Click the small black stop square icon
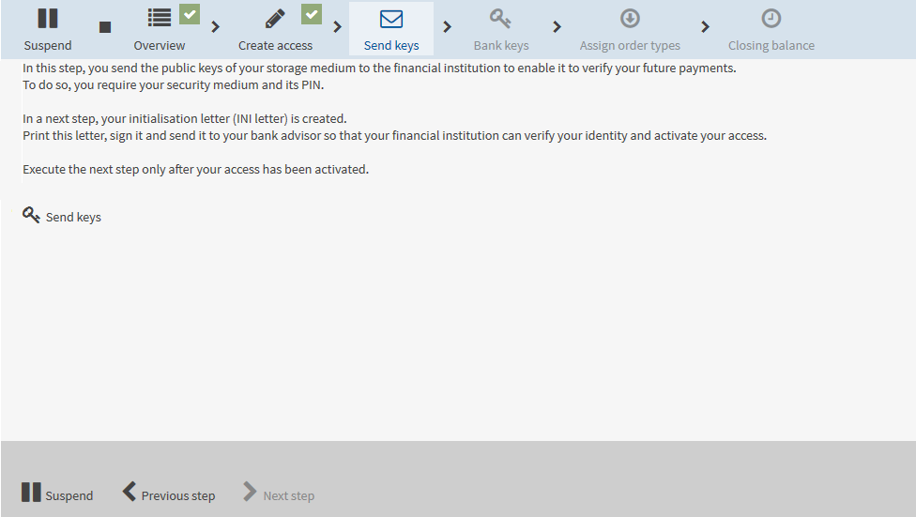 pos(105,27)
